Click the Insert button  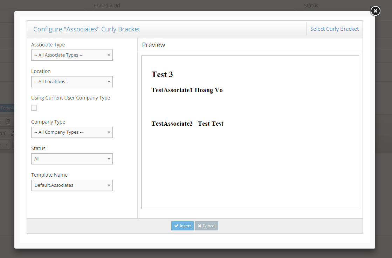click(x=182, y=226)
